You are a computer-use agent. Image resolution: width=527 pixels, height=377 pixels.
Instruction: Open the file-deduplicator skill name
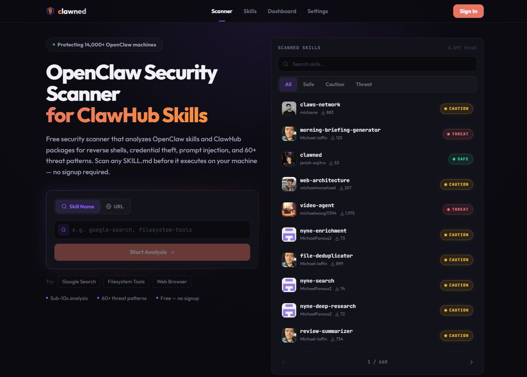pos(326,256)
